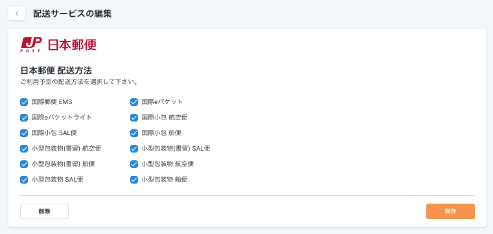493x234 pixels.
Task: Disable the 国際小包 船便 checkbox
Action: tap(134, 133)
